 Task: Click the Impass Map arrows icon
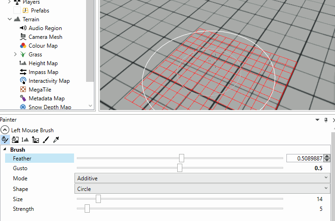click(23, 72)
